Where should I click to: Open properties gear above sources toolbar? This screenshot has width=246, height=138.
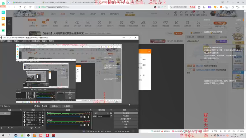[37, 106]
